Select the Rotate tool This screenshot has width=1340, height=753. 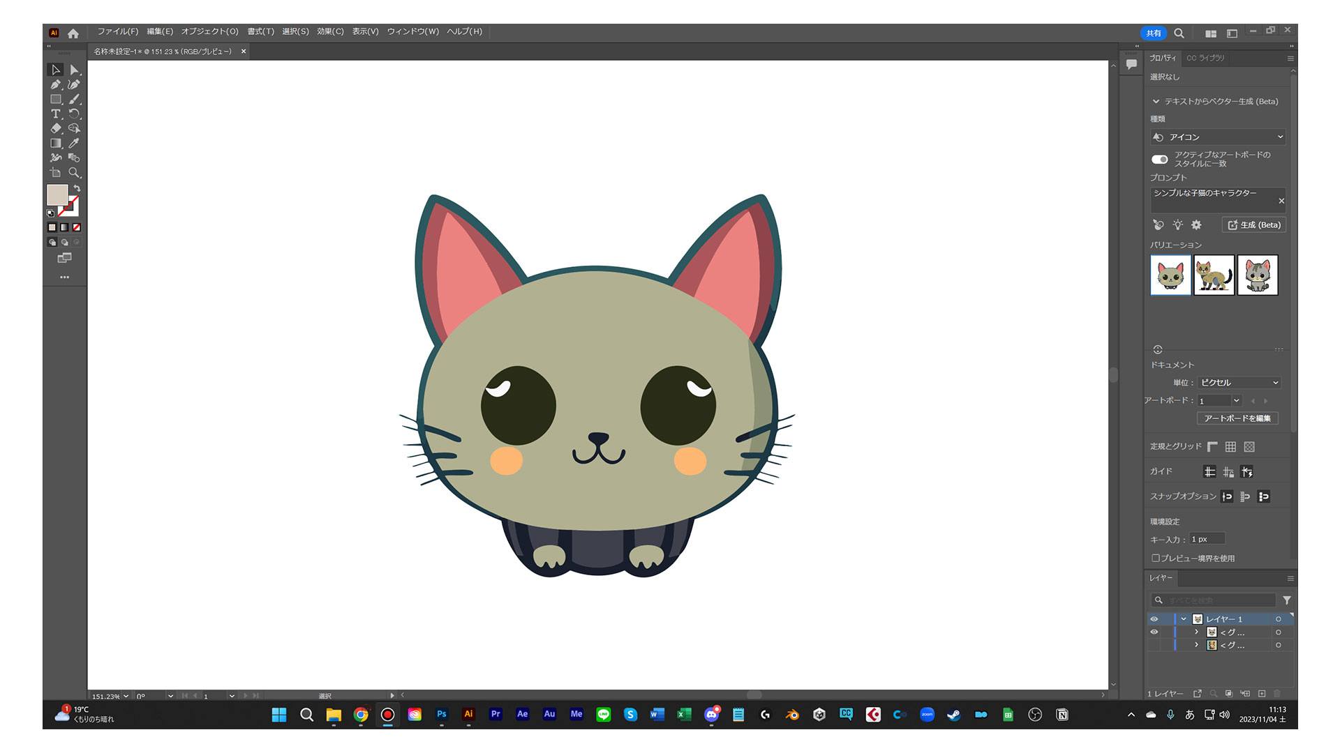click(x=74, y=114)
